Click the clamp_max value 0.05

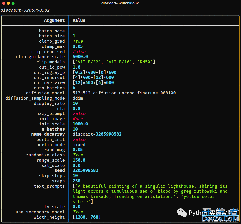78,46
